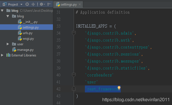Screen dimensions: 172x105
Task: Collapse the inner blog folder
Action: click(8, 16)
